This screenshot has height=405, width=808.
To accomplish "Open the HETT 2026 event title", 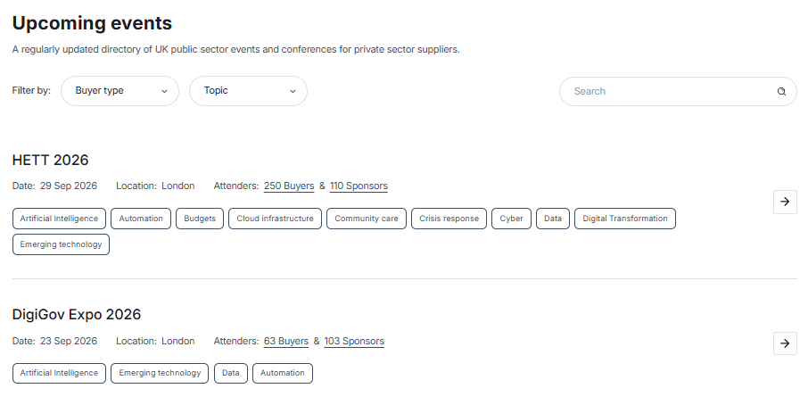I will tap(51, 161).
